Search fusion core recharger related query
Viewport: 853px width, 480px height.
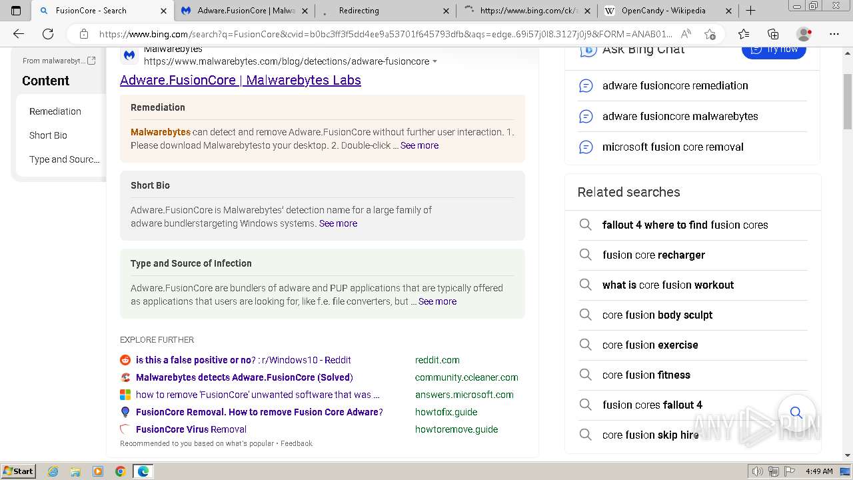[654, 255]
